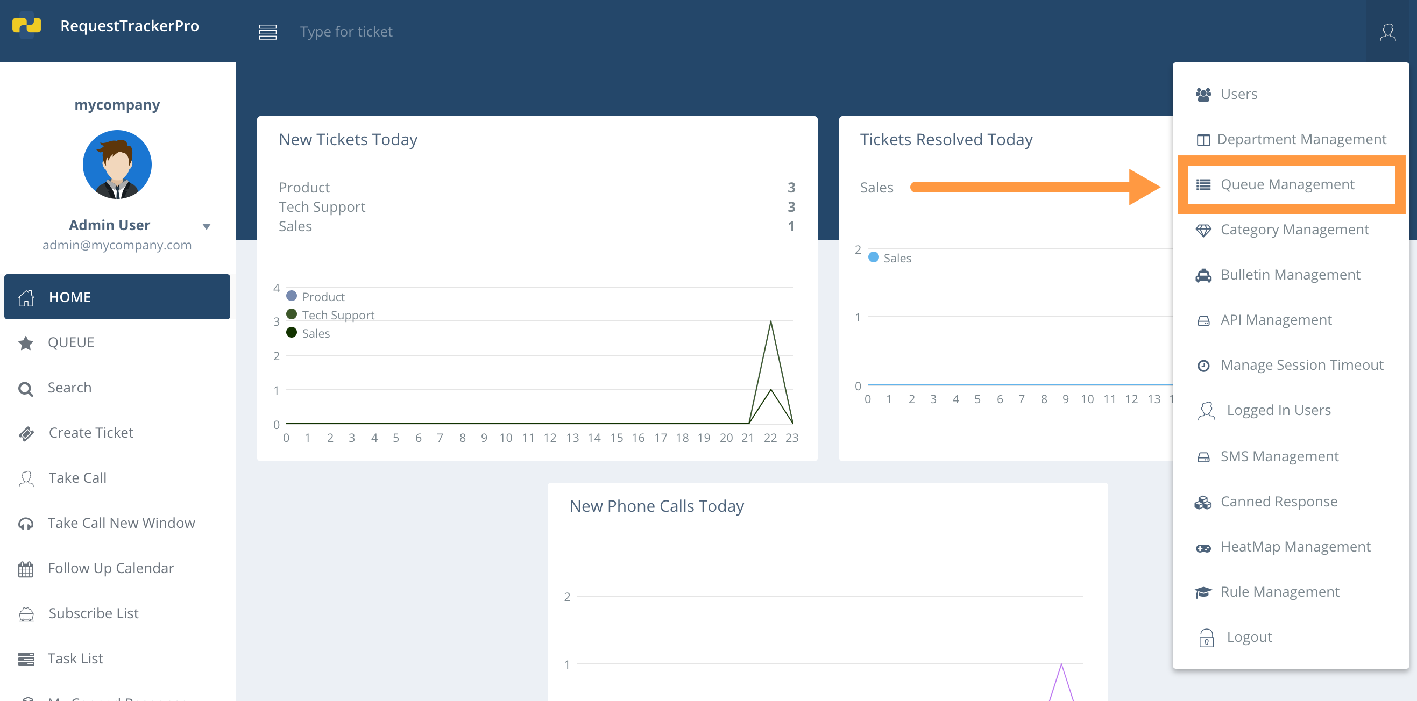1417x701 pixels.
Task: Choose Rule Management menu entry
Action: (x=1280, y=591)
